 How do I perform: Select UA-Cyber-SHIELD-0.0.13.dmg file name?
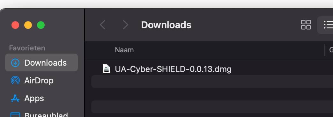pyautogui.click(x=173, y=69)
